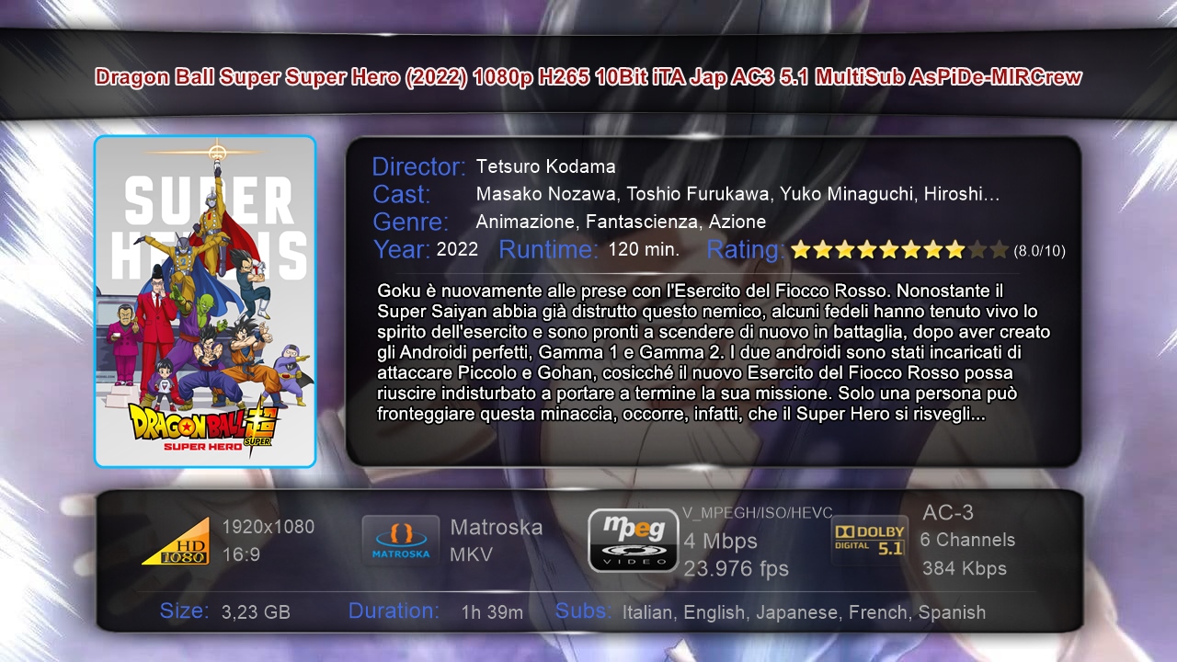Click the plot synopsis paragraph
This screenshot has width=1177, height=662.
tap(714, 352)
